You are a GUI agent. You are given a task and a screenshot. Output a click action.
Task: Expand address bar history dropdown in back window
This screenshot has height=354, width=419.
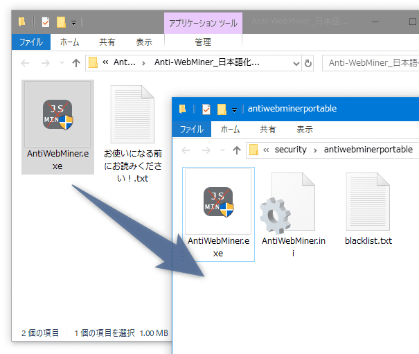(x=296, y=63)
